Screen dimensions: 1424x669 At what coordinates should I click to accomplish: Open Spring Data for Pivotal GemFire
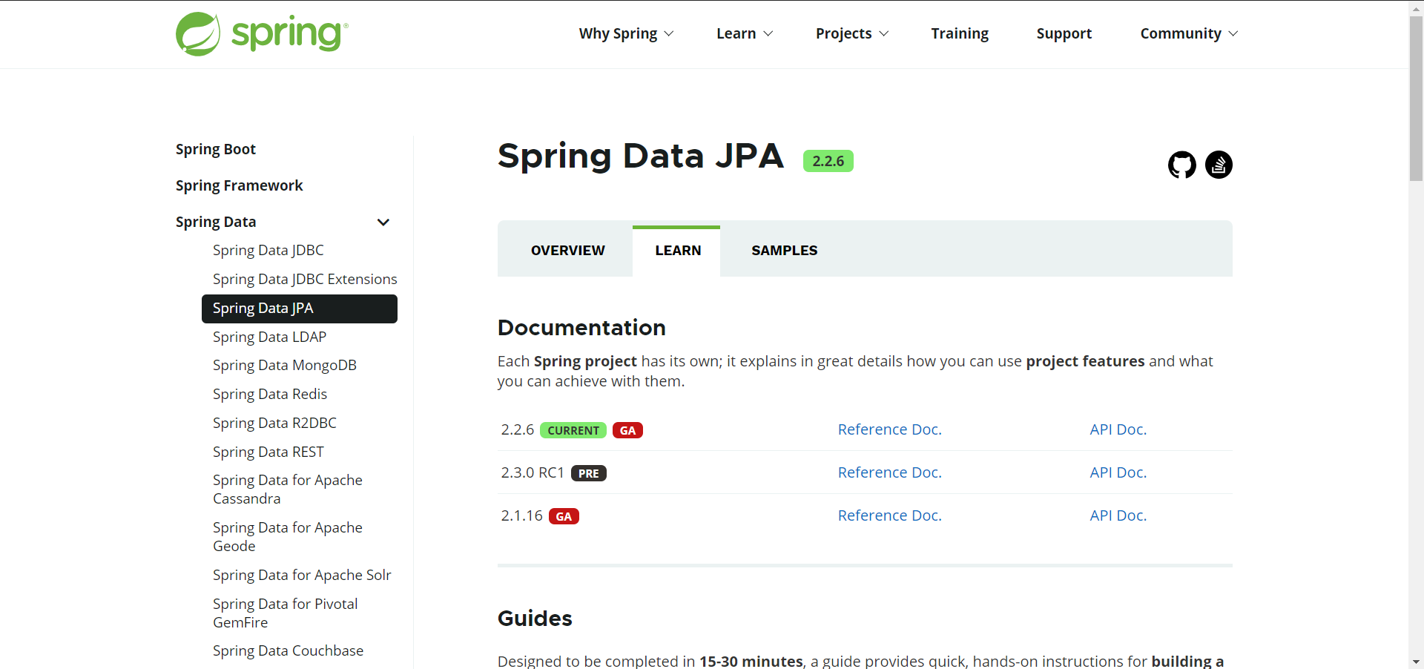click(x=286, y=613)
